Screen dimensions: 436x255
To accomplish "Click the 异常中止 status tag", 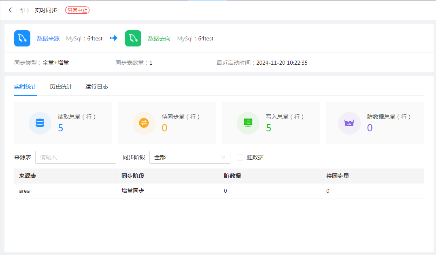I will click(x=77, y=11).
